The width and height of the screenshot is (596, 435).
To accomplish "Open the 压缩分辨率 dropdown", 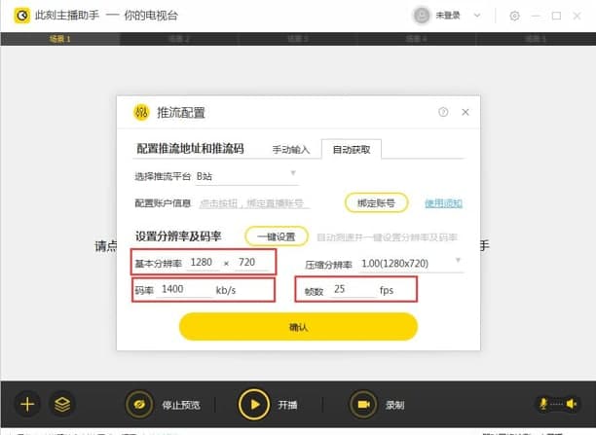I will [411, 264].
